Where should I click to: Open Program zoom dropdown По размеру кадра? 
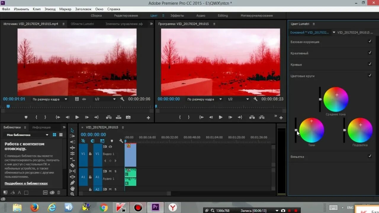point(204,99)
